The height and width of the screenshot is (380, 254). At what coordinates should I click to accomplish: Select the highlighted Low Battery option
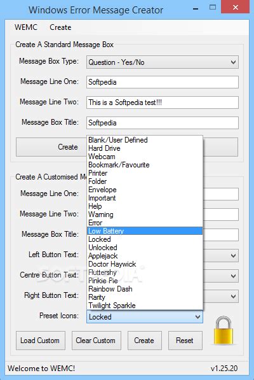(145, 231)
